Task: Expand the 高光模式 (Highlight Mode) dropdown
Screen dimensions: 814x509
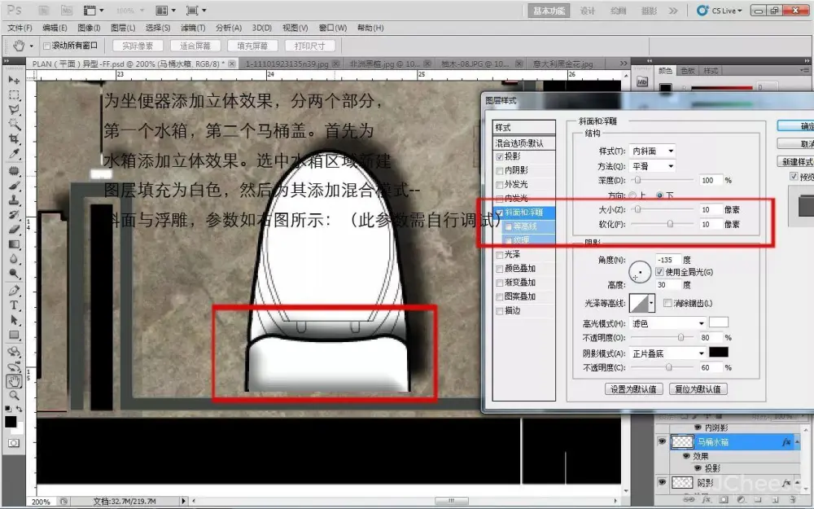Action: (x=667, y=323)
